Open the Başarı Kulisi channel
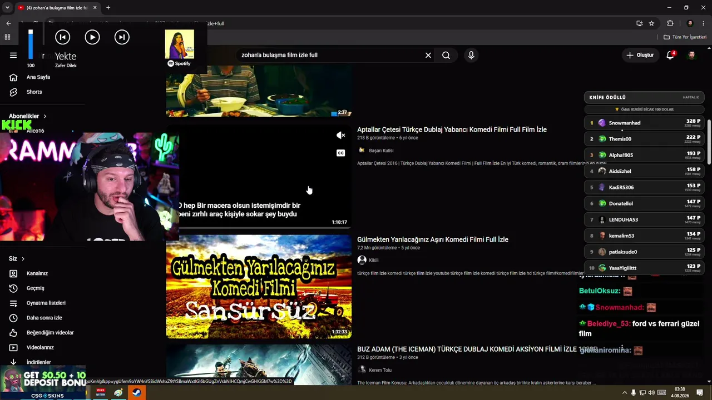Screen dimensions: 712x400 [381, 151]
